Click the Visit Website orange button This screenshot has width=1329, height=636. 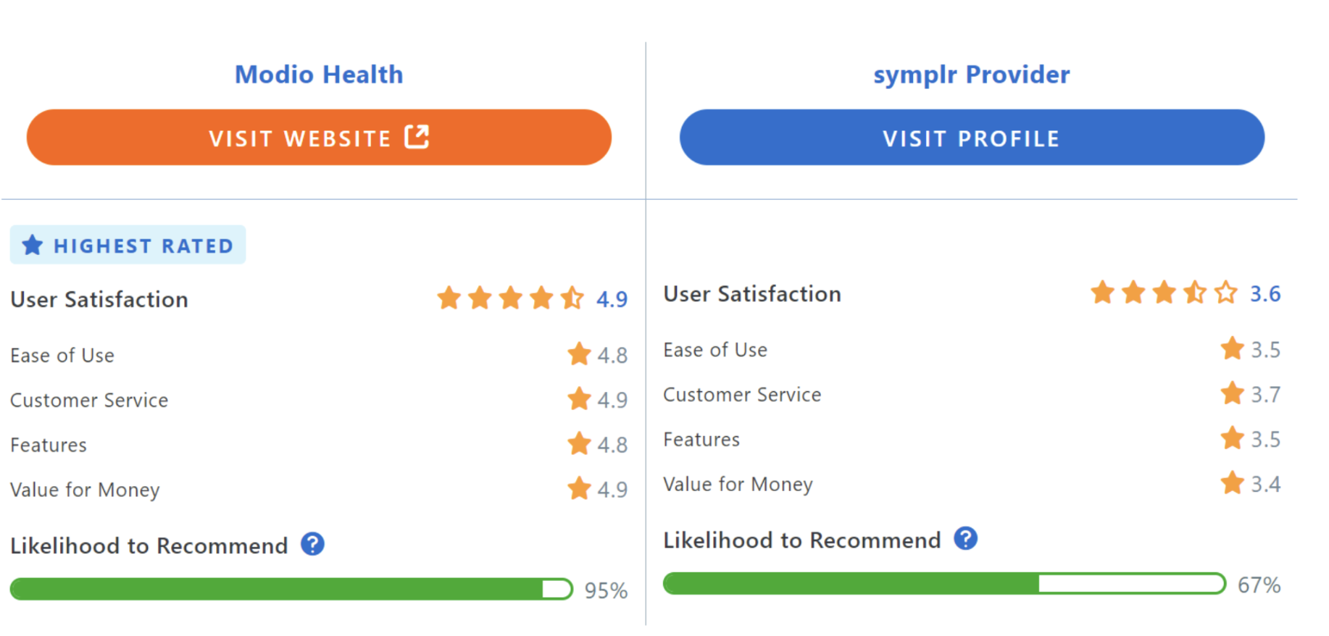pos(319,138)
